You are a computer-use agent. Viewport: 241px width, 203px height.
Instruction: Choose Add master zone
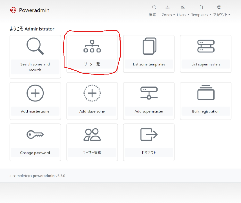click(x=35, y=111)
